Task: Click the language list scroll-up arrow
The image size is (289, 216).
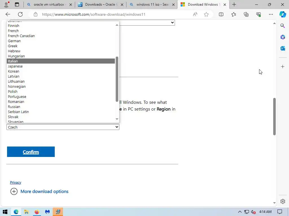Action: pos(117,25)
